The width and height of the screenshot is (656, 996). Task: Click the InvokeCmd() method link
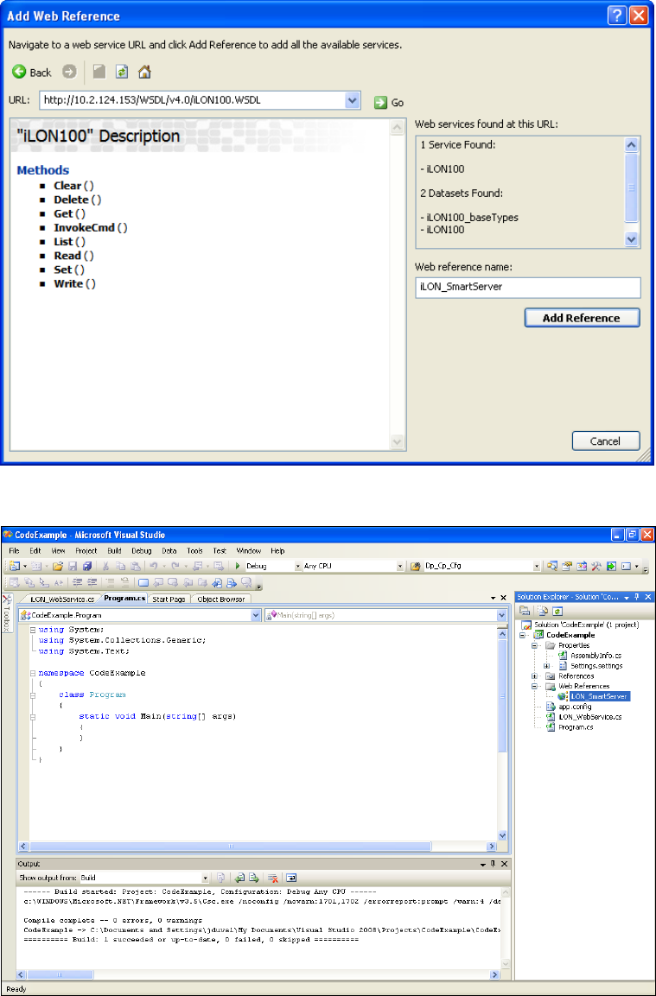pyautogui.click(x=90, y=227)
